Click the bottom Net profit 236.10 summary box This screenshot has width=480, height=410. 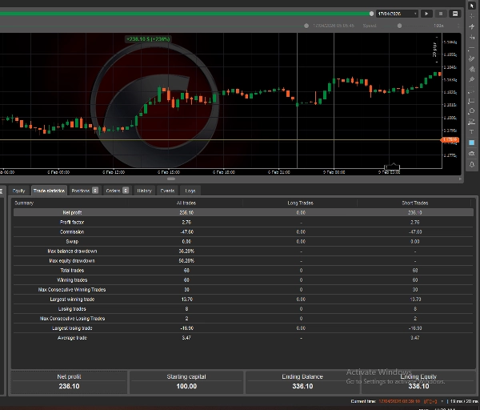69,382
